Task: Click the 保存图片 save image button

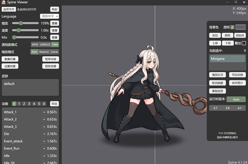Action: pyautogui.click(x=238, y=83)
